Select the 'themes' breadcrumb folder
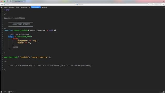This screenshot has width=165, height=93. tap(17, 7)
